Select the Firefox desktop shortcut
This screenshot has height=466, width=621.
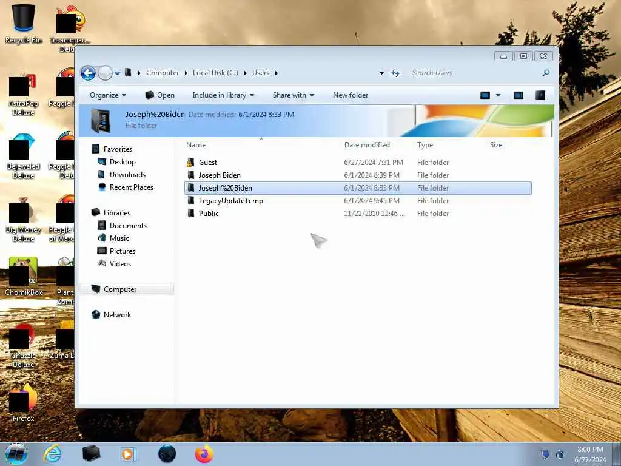coord(24,403)
